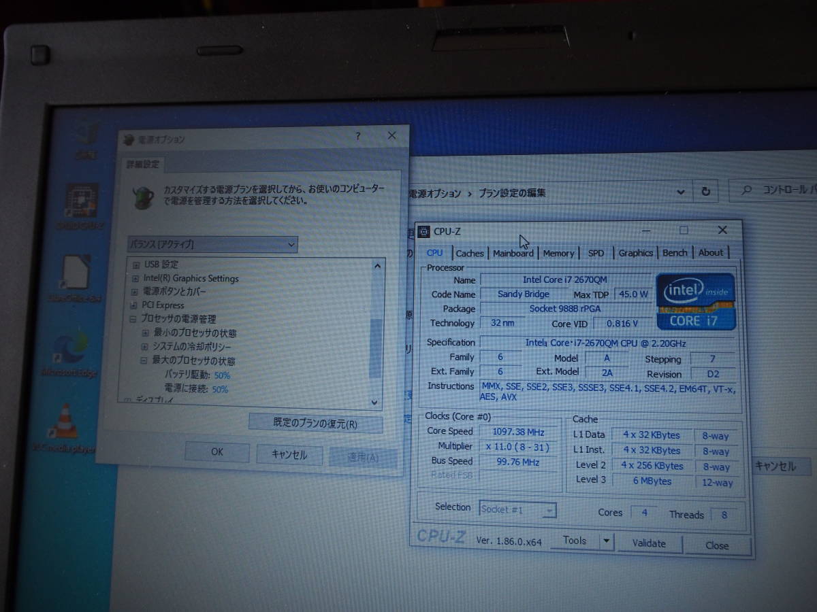Click OK in power options dialog

(x=217, y=452)
